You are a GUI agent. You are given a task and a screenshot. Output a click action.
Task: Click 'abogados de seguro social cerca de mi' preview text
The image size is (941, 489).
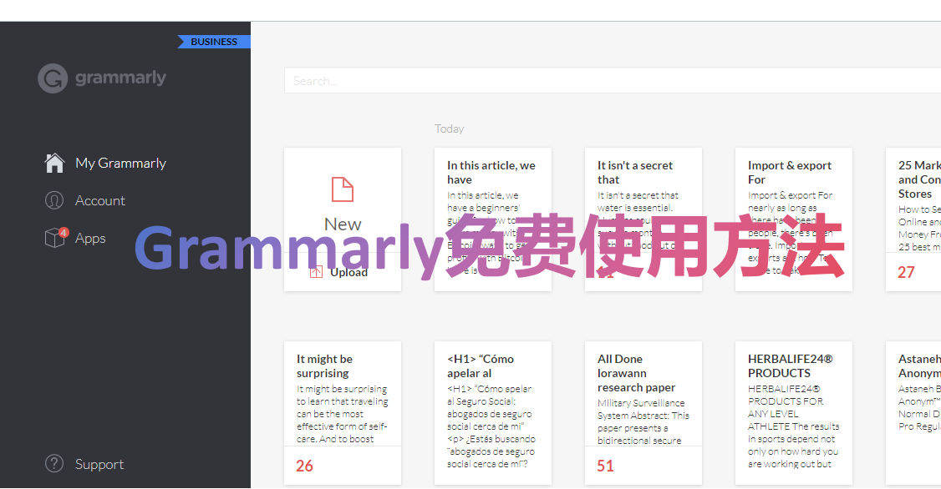coord(491,426)
